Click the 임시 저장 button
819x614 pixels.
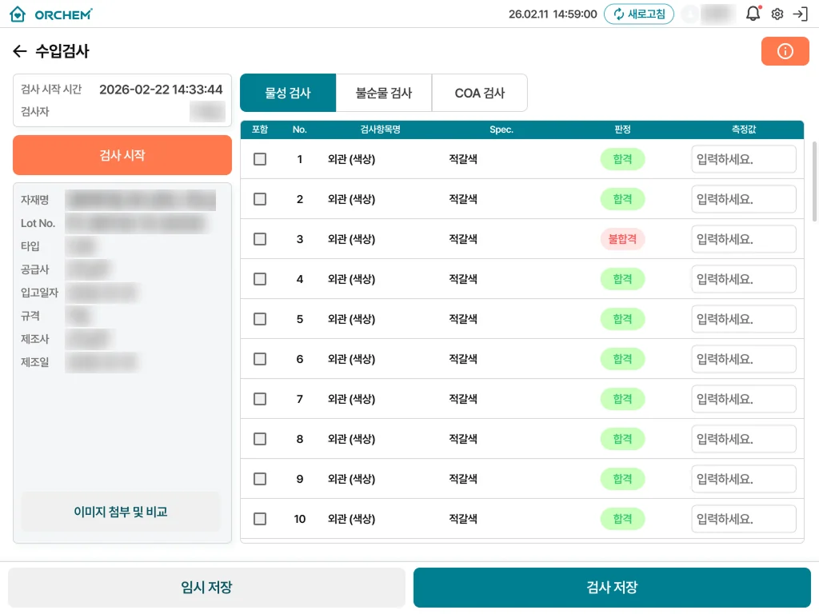click(207, 588)
